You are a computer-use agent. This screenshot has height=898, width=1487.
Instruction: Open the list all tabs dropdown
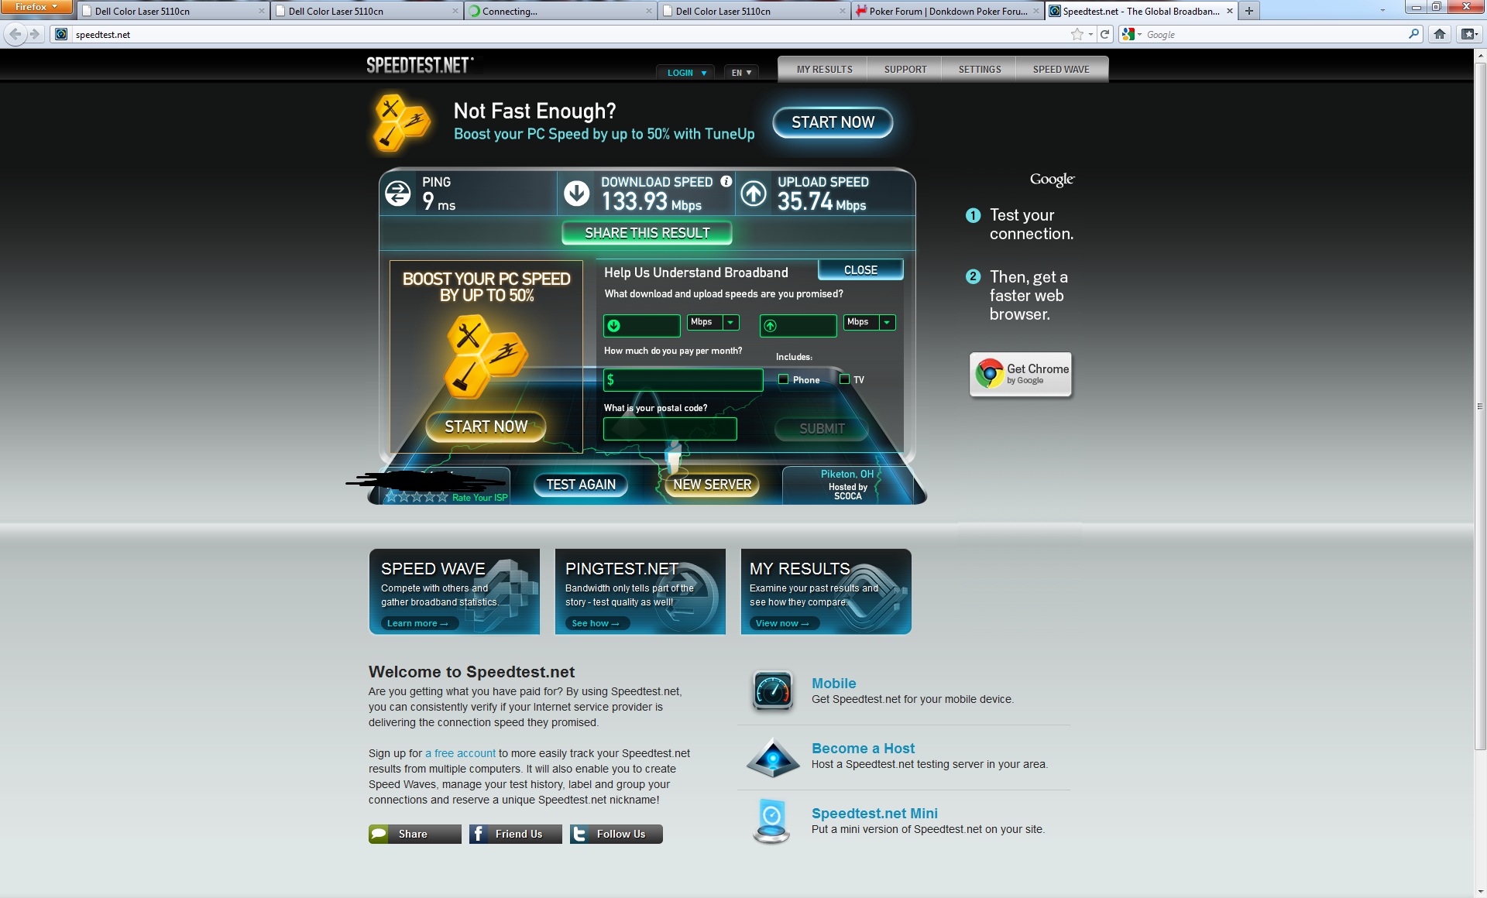[x=1382, y=11]
